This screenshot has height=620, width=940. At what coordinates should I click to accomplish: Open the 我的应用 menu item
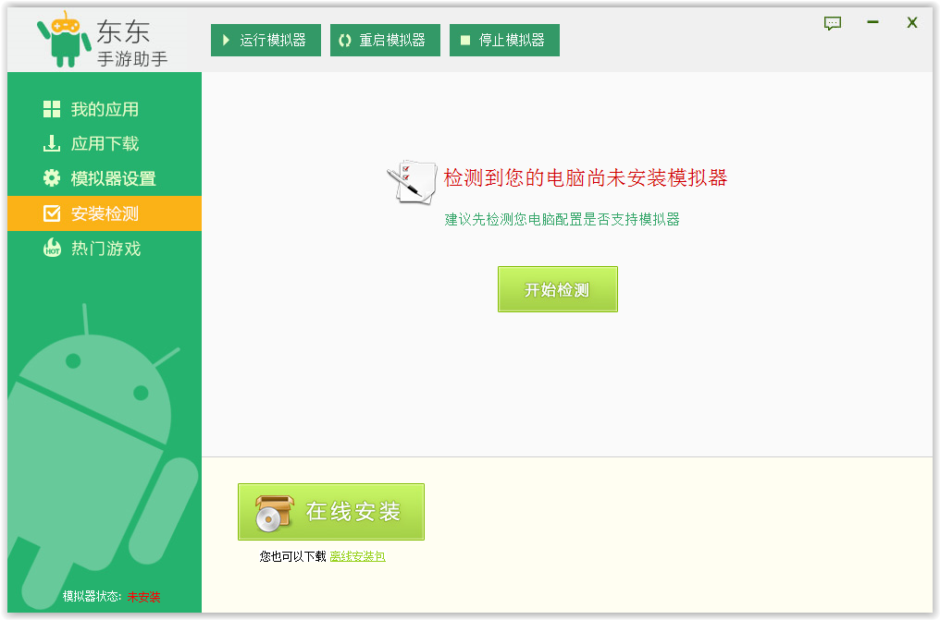pos(105,110)
